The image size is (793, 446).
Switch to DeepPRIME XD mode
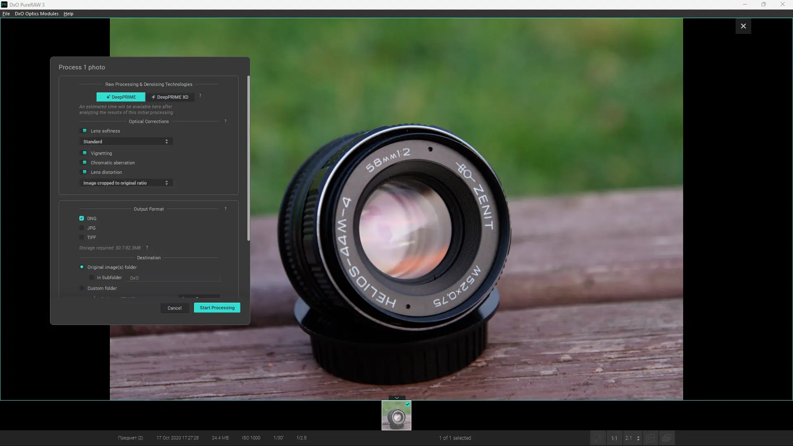point(170,97)
